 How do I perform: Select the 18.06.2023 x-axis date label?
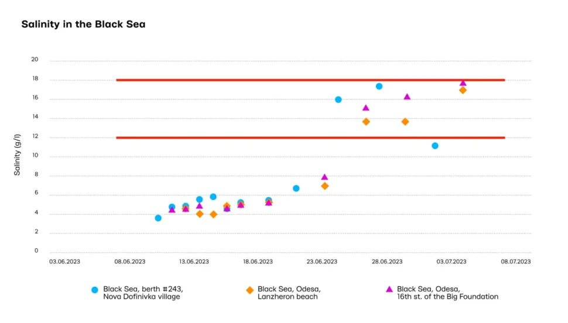[258, 262]
